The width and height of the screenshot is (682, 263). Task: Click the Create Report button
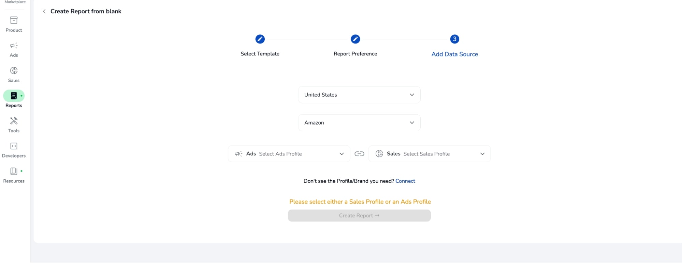coord(359,216)
